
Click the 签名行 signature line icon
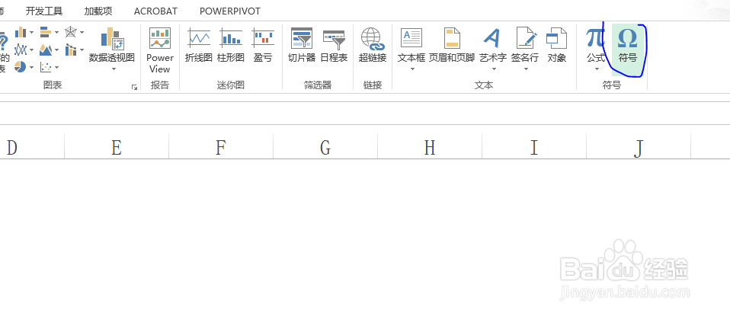(526, 38)
